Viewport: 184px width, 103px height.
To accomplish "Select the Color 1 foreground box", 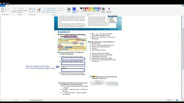I will coord(74,10).
